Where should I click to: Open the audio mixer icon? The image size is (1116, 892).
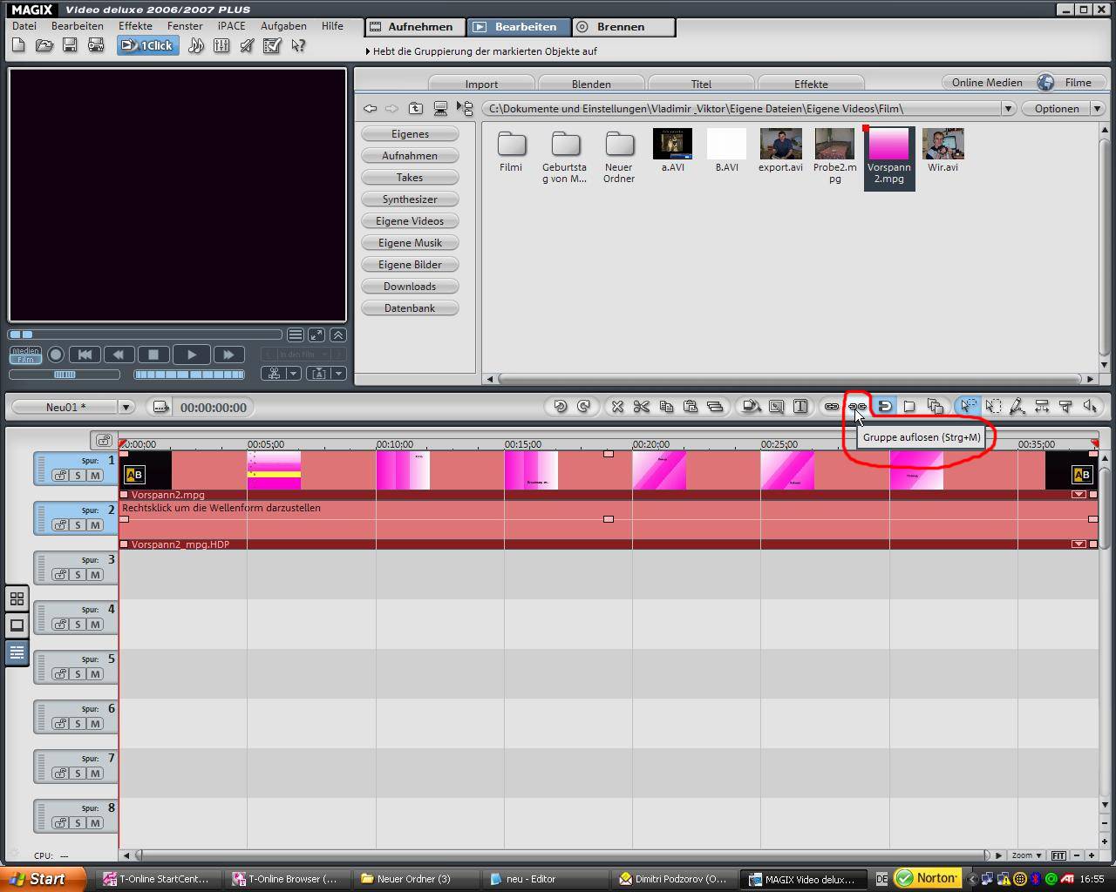point(221,45)
